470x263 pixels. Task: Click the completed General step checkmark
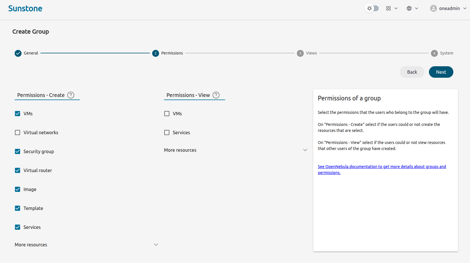(18, 53)
